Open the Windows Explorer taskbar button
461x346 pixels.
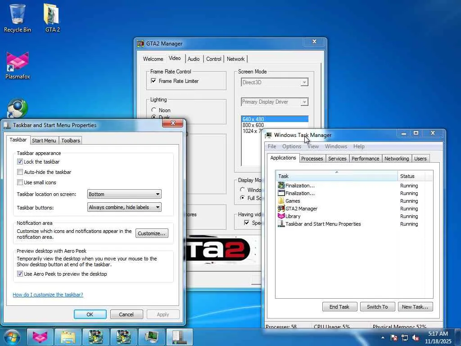(68, 337)
